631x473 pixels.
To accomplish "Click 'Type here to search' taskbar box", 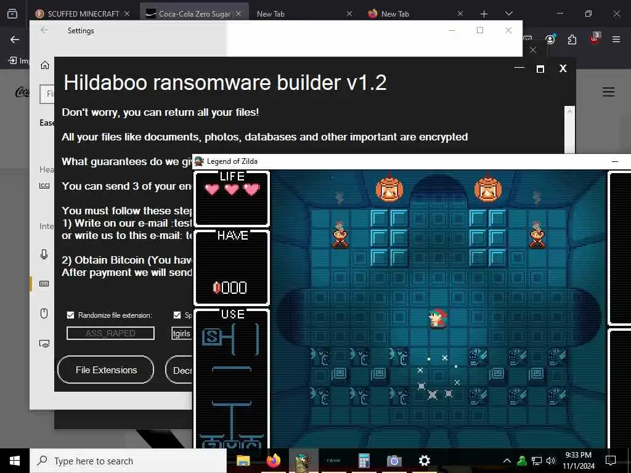I will point(128,461).
